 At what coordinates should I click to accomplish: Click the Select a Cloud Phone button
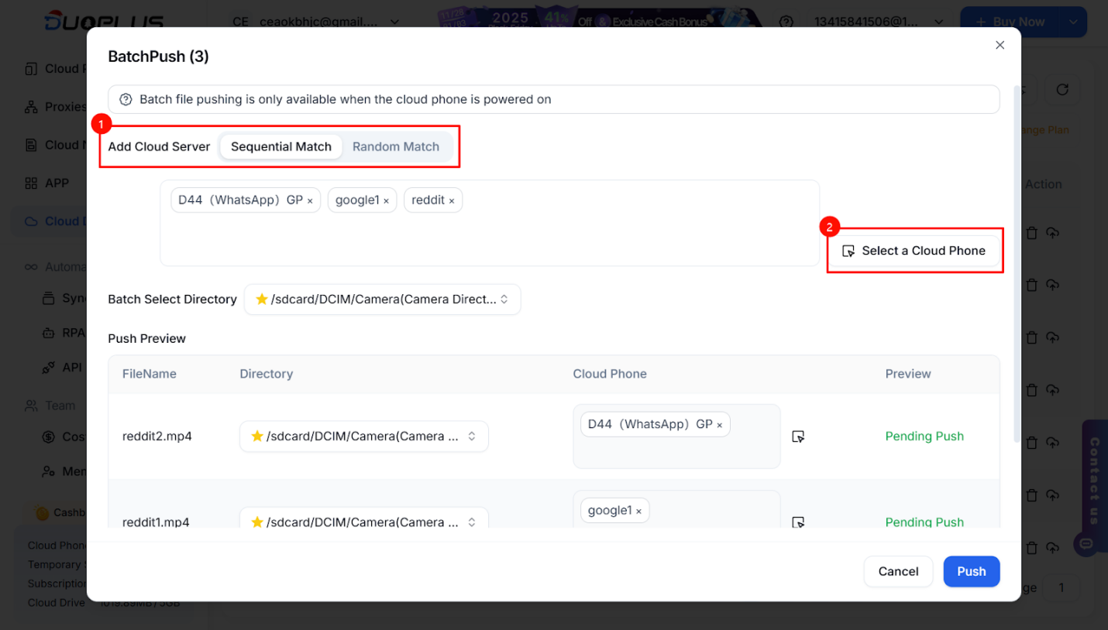point(914,251)
